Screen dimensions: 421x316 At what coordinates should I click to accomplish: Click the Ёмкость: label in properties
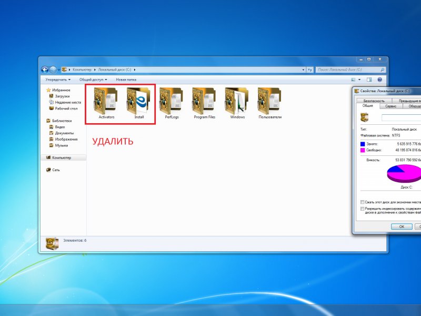click(373, 160)
